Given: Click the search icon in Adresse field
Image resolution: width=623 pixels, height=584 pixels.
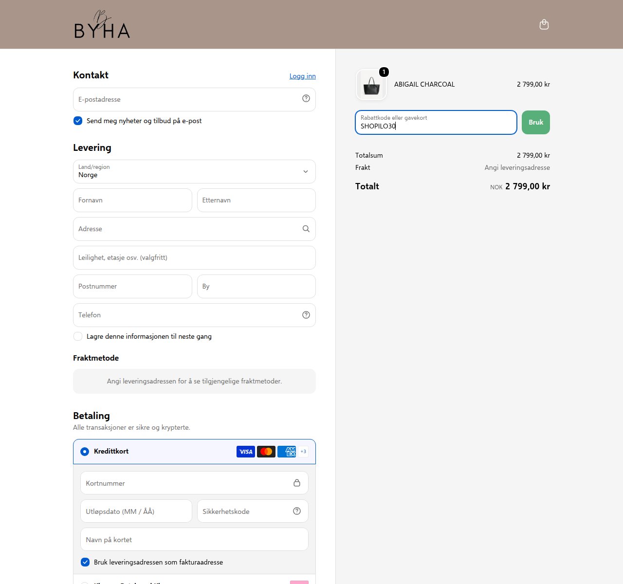Looking at the screenshot, I should tap(306, 229).
